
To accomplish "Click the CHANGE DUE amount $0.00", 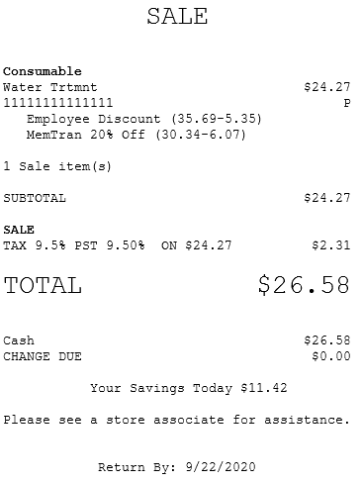I will (x=330, y=356).
